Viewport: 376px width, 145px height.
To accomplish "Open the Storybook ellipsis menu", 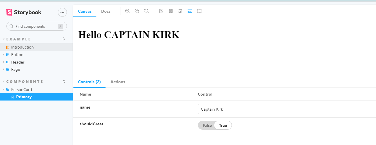I will [62, 12].
